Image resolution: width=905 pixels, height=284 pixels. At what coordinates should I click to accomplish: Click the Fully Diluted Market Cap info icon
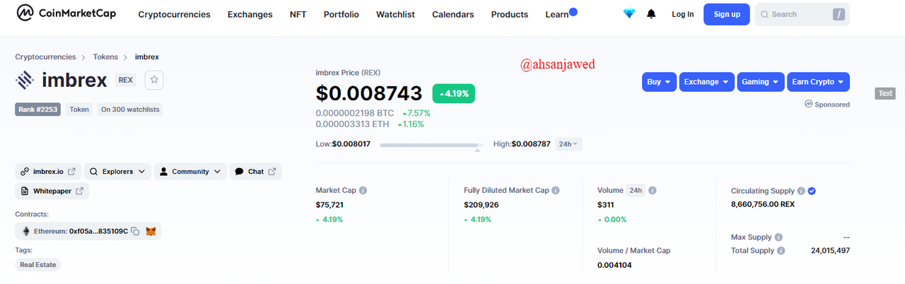(x=556, y=191)
